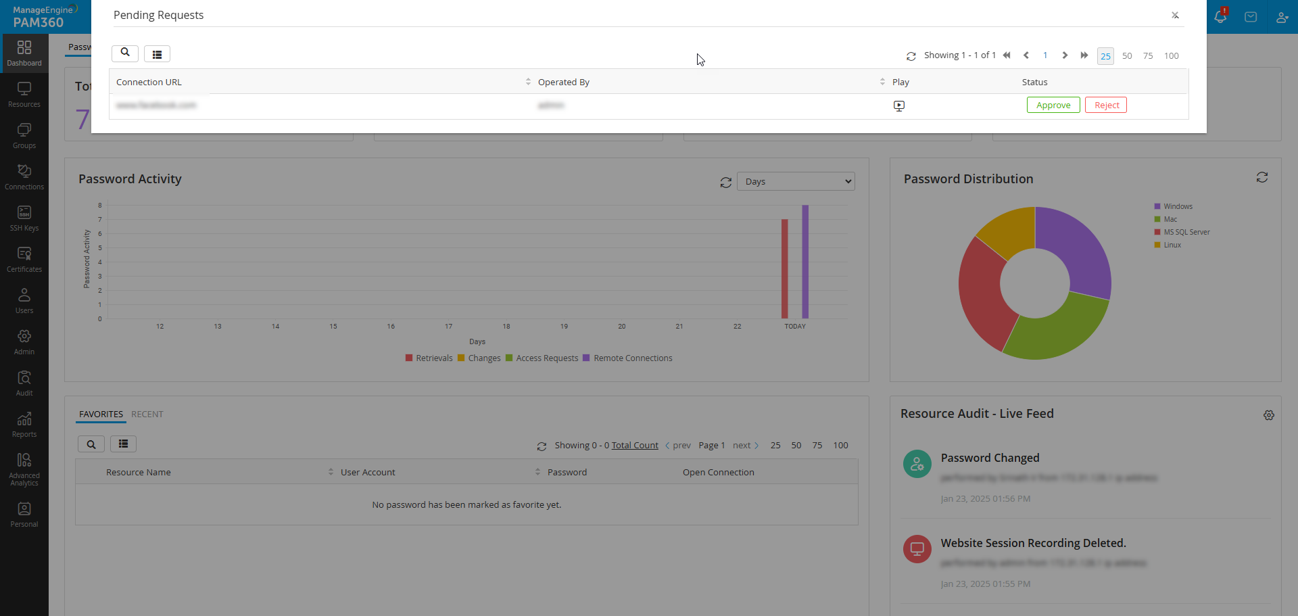Open the user account icon in header
The image size is (1298, 616).
[1282, 17]
